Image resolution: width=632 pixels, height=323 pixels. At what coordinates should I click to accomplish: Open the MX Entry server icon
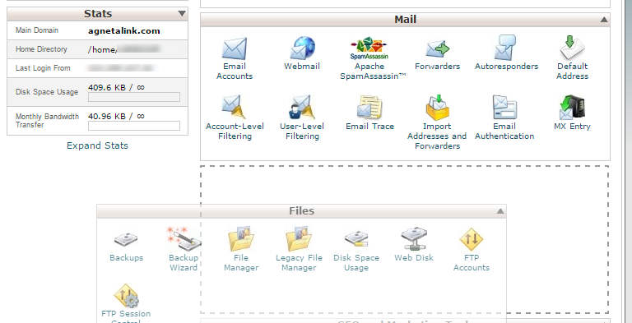click(x=572, y=107)
